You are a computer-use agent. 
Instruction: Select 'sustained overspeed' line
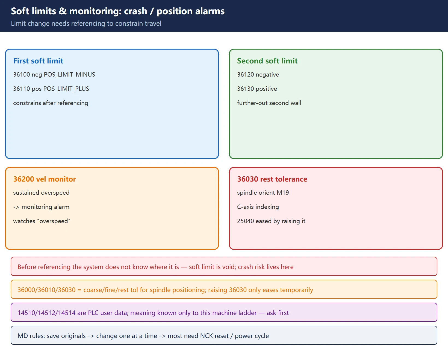(41, 192)
